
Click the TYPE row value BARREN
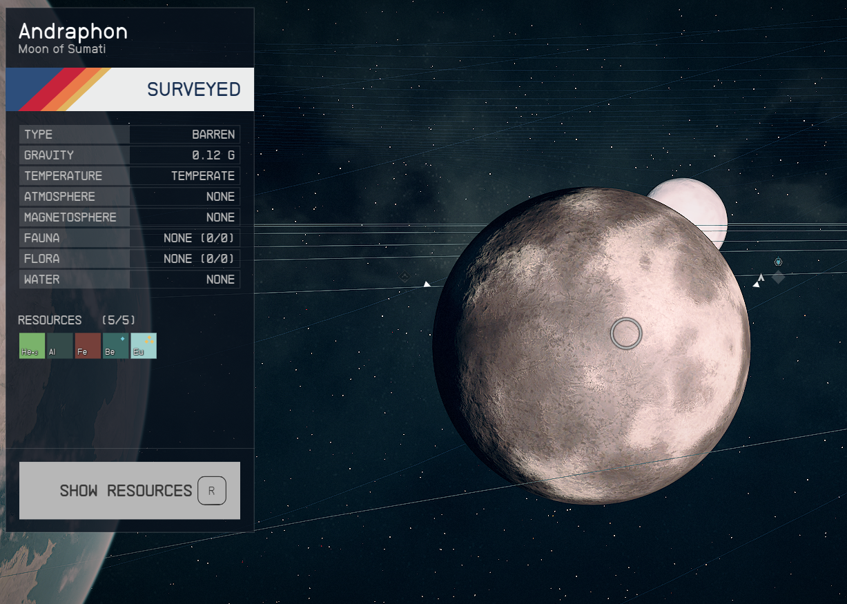pyautogui.click(x=213, y=135)
